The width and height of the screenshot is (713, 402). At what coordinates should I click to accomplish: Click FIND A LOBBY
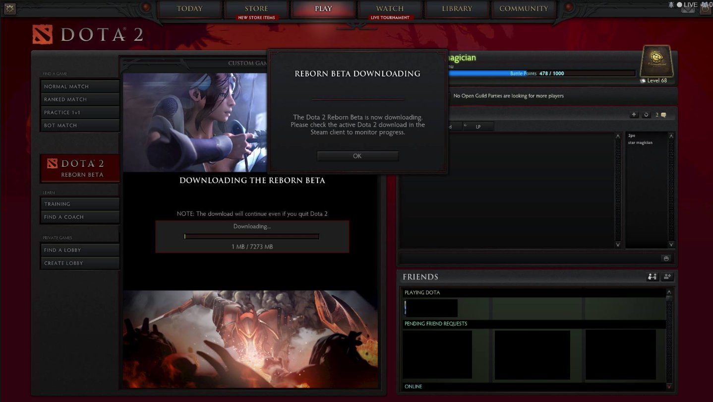(80, 250)
